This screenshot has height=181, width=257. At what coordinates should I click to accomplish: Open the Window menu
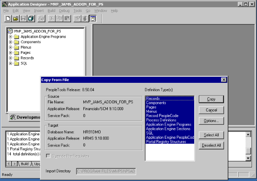pos(100,11)
